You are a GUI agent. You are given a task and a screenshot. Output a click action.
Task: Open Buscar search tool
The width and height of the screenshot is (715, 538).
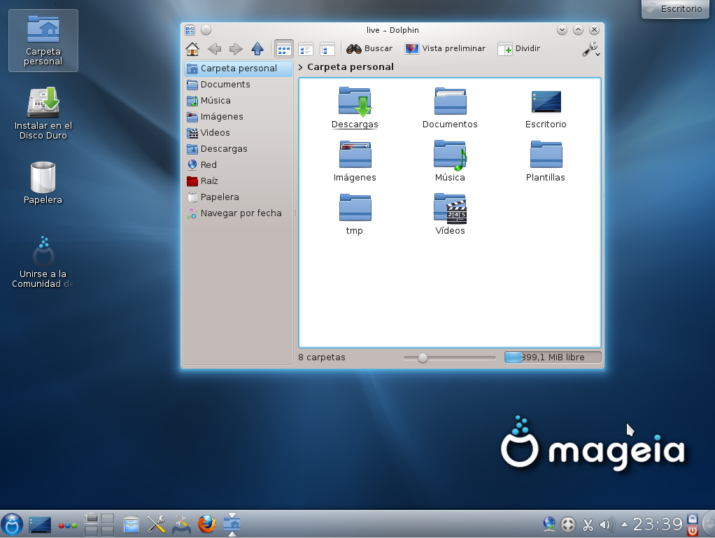coord(369,48)
